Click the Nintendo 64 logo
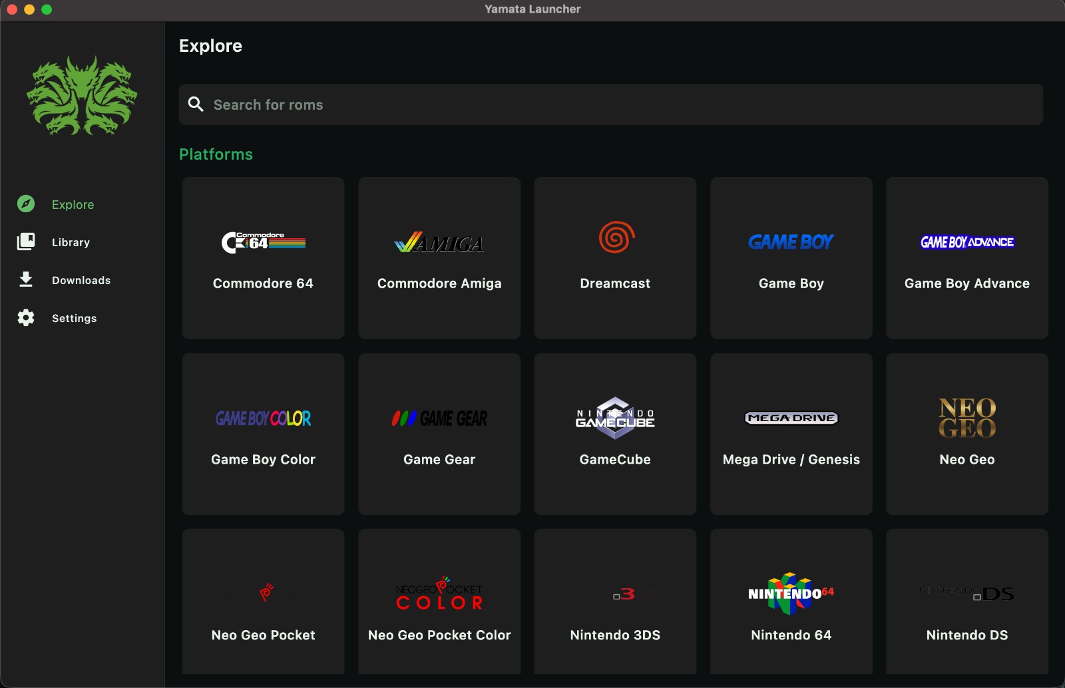The width and height of the screenshot is (1065, 688). coord(791,593)
